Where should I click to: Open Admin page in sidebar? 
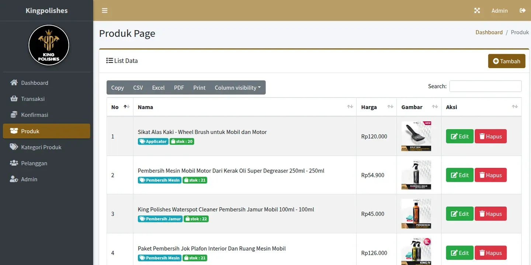click(x=46, y=179)
